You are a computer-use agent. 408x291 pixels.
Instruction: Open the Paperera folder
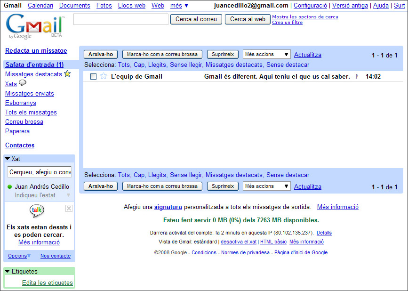click(x=17, y=131)
